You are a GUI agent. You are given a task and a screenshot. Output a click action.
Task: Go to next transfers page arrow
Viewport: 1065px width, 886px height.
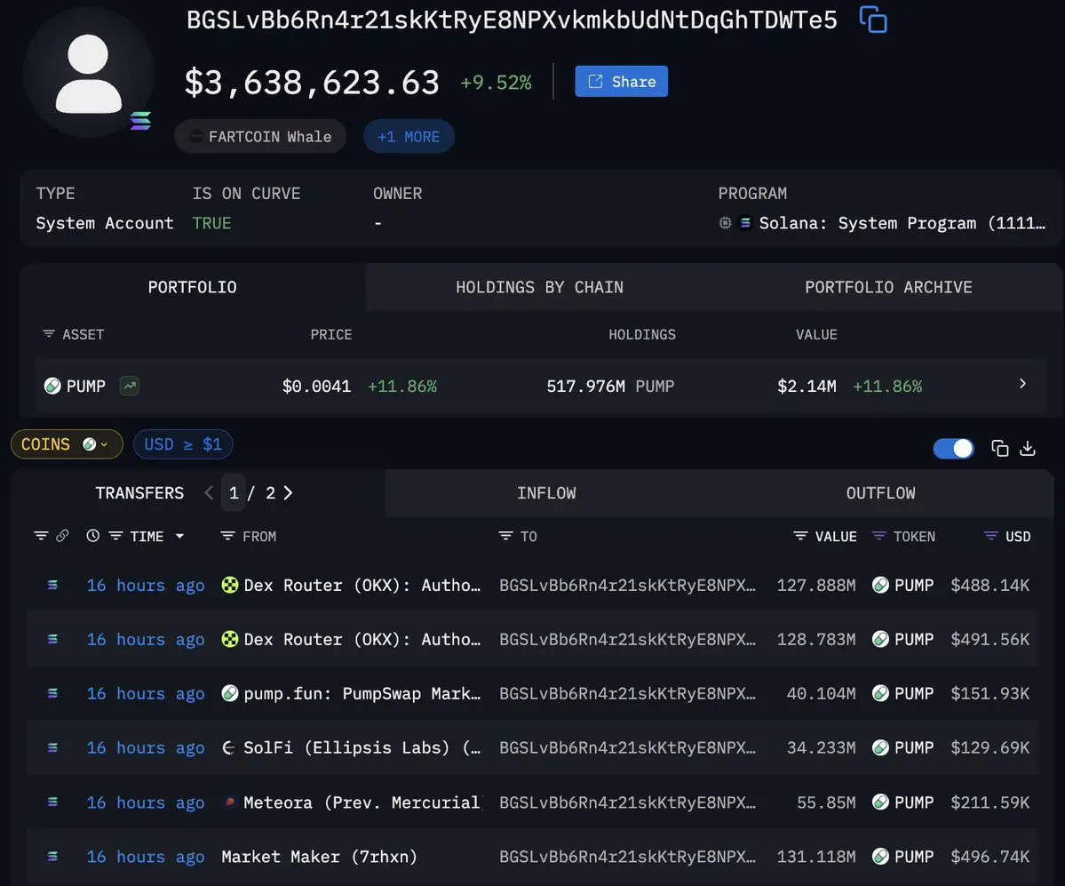click(x=288, y=492)
